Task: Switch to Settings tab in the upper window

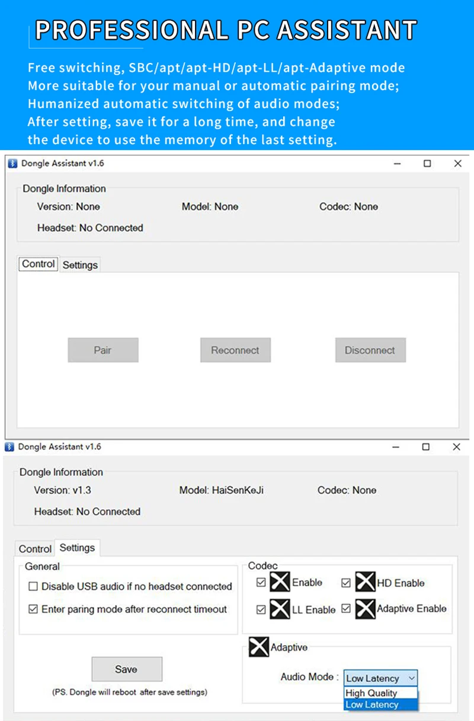Action: 80,265
